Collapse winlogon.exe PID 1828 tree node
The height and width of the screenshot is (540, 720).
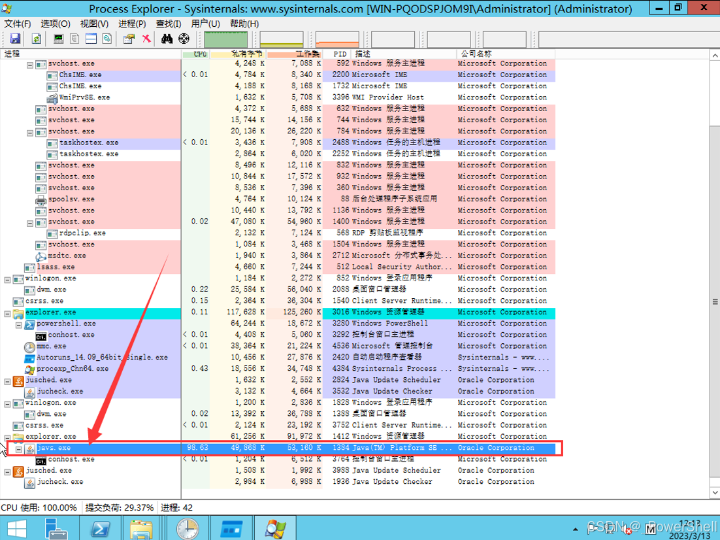(x=7, y=404)
